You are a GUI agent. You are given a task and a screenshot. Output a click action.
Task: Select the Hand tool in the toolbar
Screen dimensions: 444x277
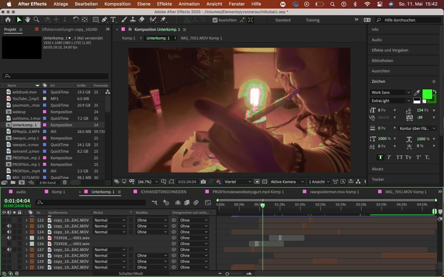28,20
